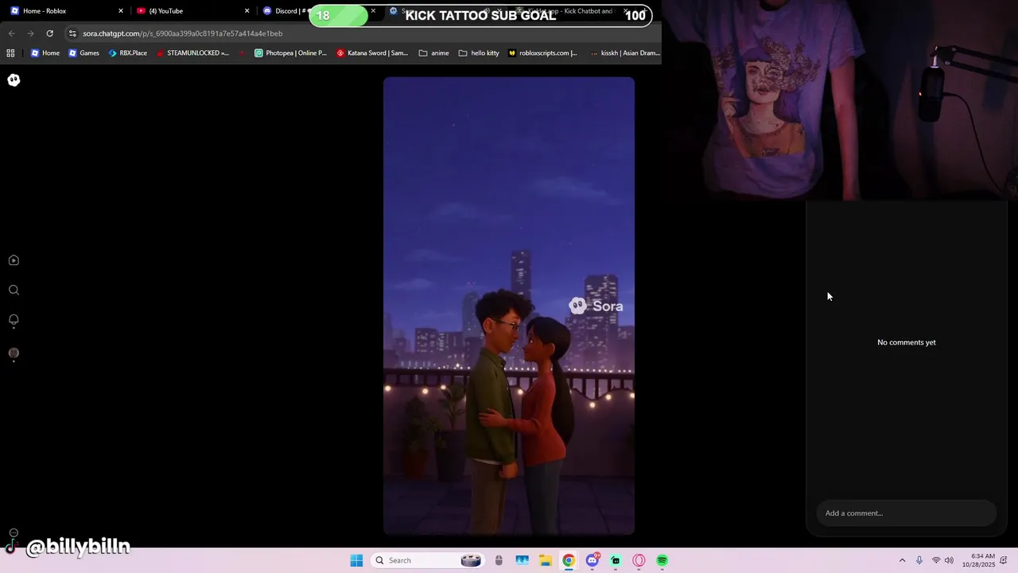Open the Photopea bookmark
1018x573 pixels.
coord(290,53)
